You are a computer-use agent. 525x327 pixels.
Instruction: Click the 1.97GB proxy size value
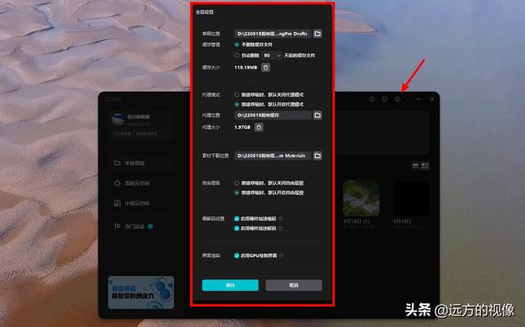243,127
